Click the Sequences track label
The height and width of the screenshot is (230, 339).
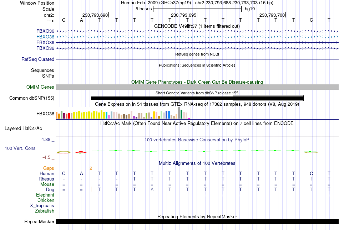pyautogui.click(x=42, y=70)
